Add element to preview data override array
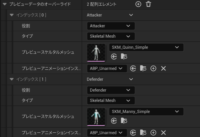Viewport: 200px width, 137px height. (138, 4)
